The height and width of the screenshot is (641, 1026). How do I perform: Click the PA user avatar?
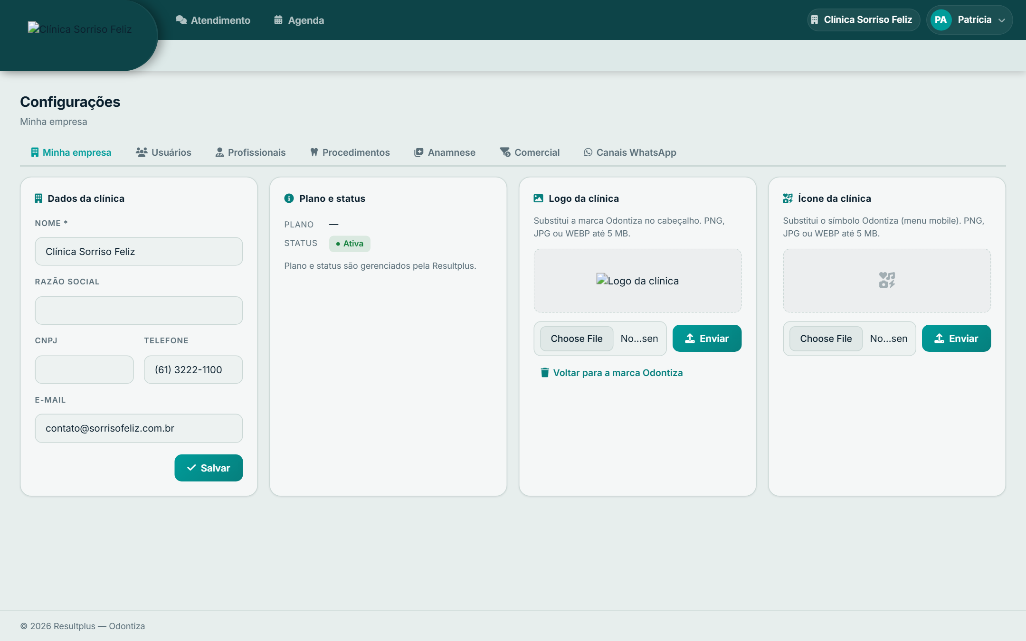click(940, 19)
